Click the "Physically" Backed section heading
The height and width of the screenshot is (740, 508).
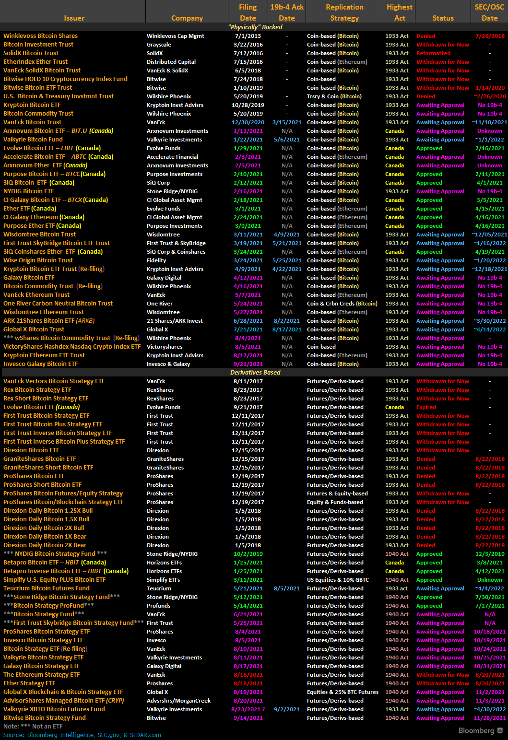[x=255, y=27]
